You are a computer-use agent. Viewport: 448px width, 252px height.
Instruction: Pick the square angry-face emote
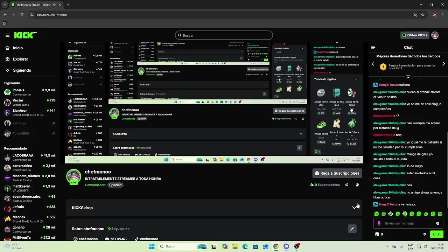tap(384, 214)
